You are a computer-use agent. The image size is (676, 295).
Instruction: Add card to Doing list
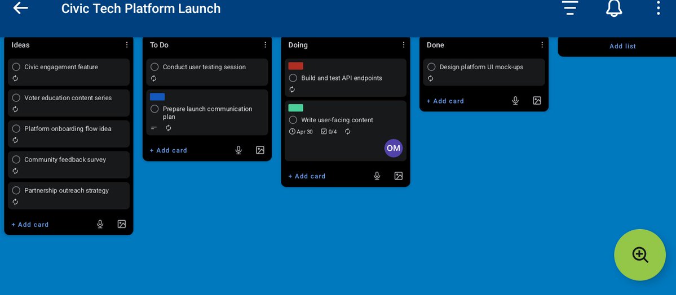[307, 176]
